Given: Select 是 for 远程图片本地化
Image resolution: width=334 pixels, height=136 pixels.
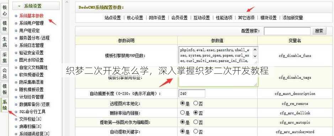Looking at the screenshot, I should point(182,104).
